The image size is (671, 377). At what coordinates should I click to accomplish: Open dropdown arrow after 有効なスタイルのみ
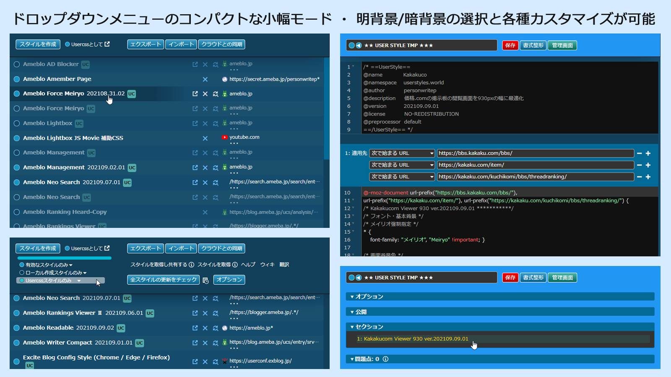[x=71, y=265]
